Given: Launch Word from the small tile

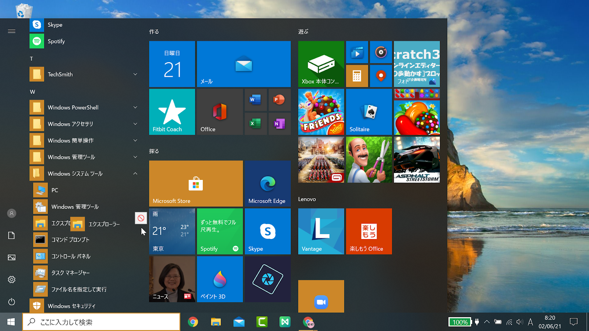Looking at the screenshot, I should click(256, 100).
